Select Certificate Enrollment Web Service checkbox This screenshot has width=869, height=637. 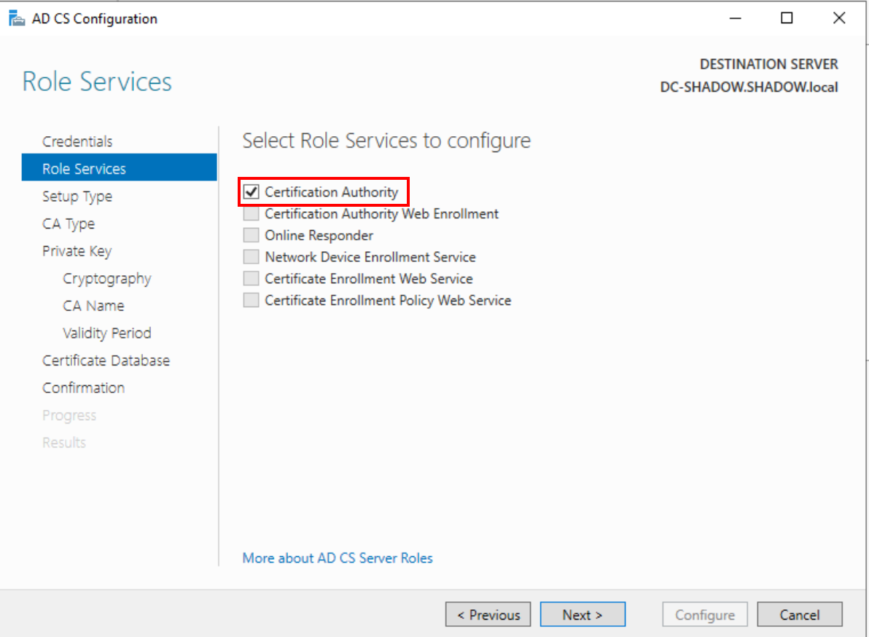252,279
